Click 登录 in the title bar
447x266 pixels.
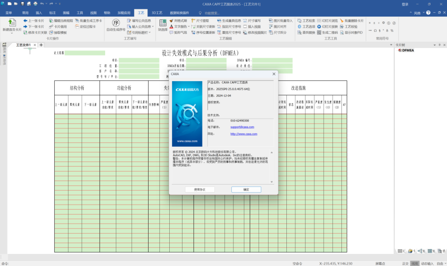click(405, 4)
